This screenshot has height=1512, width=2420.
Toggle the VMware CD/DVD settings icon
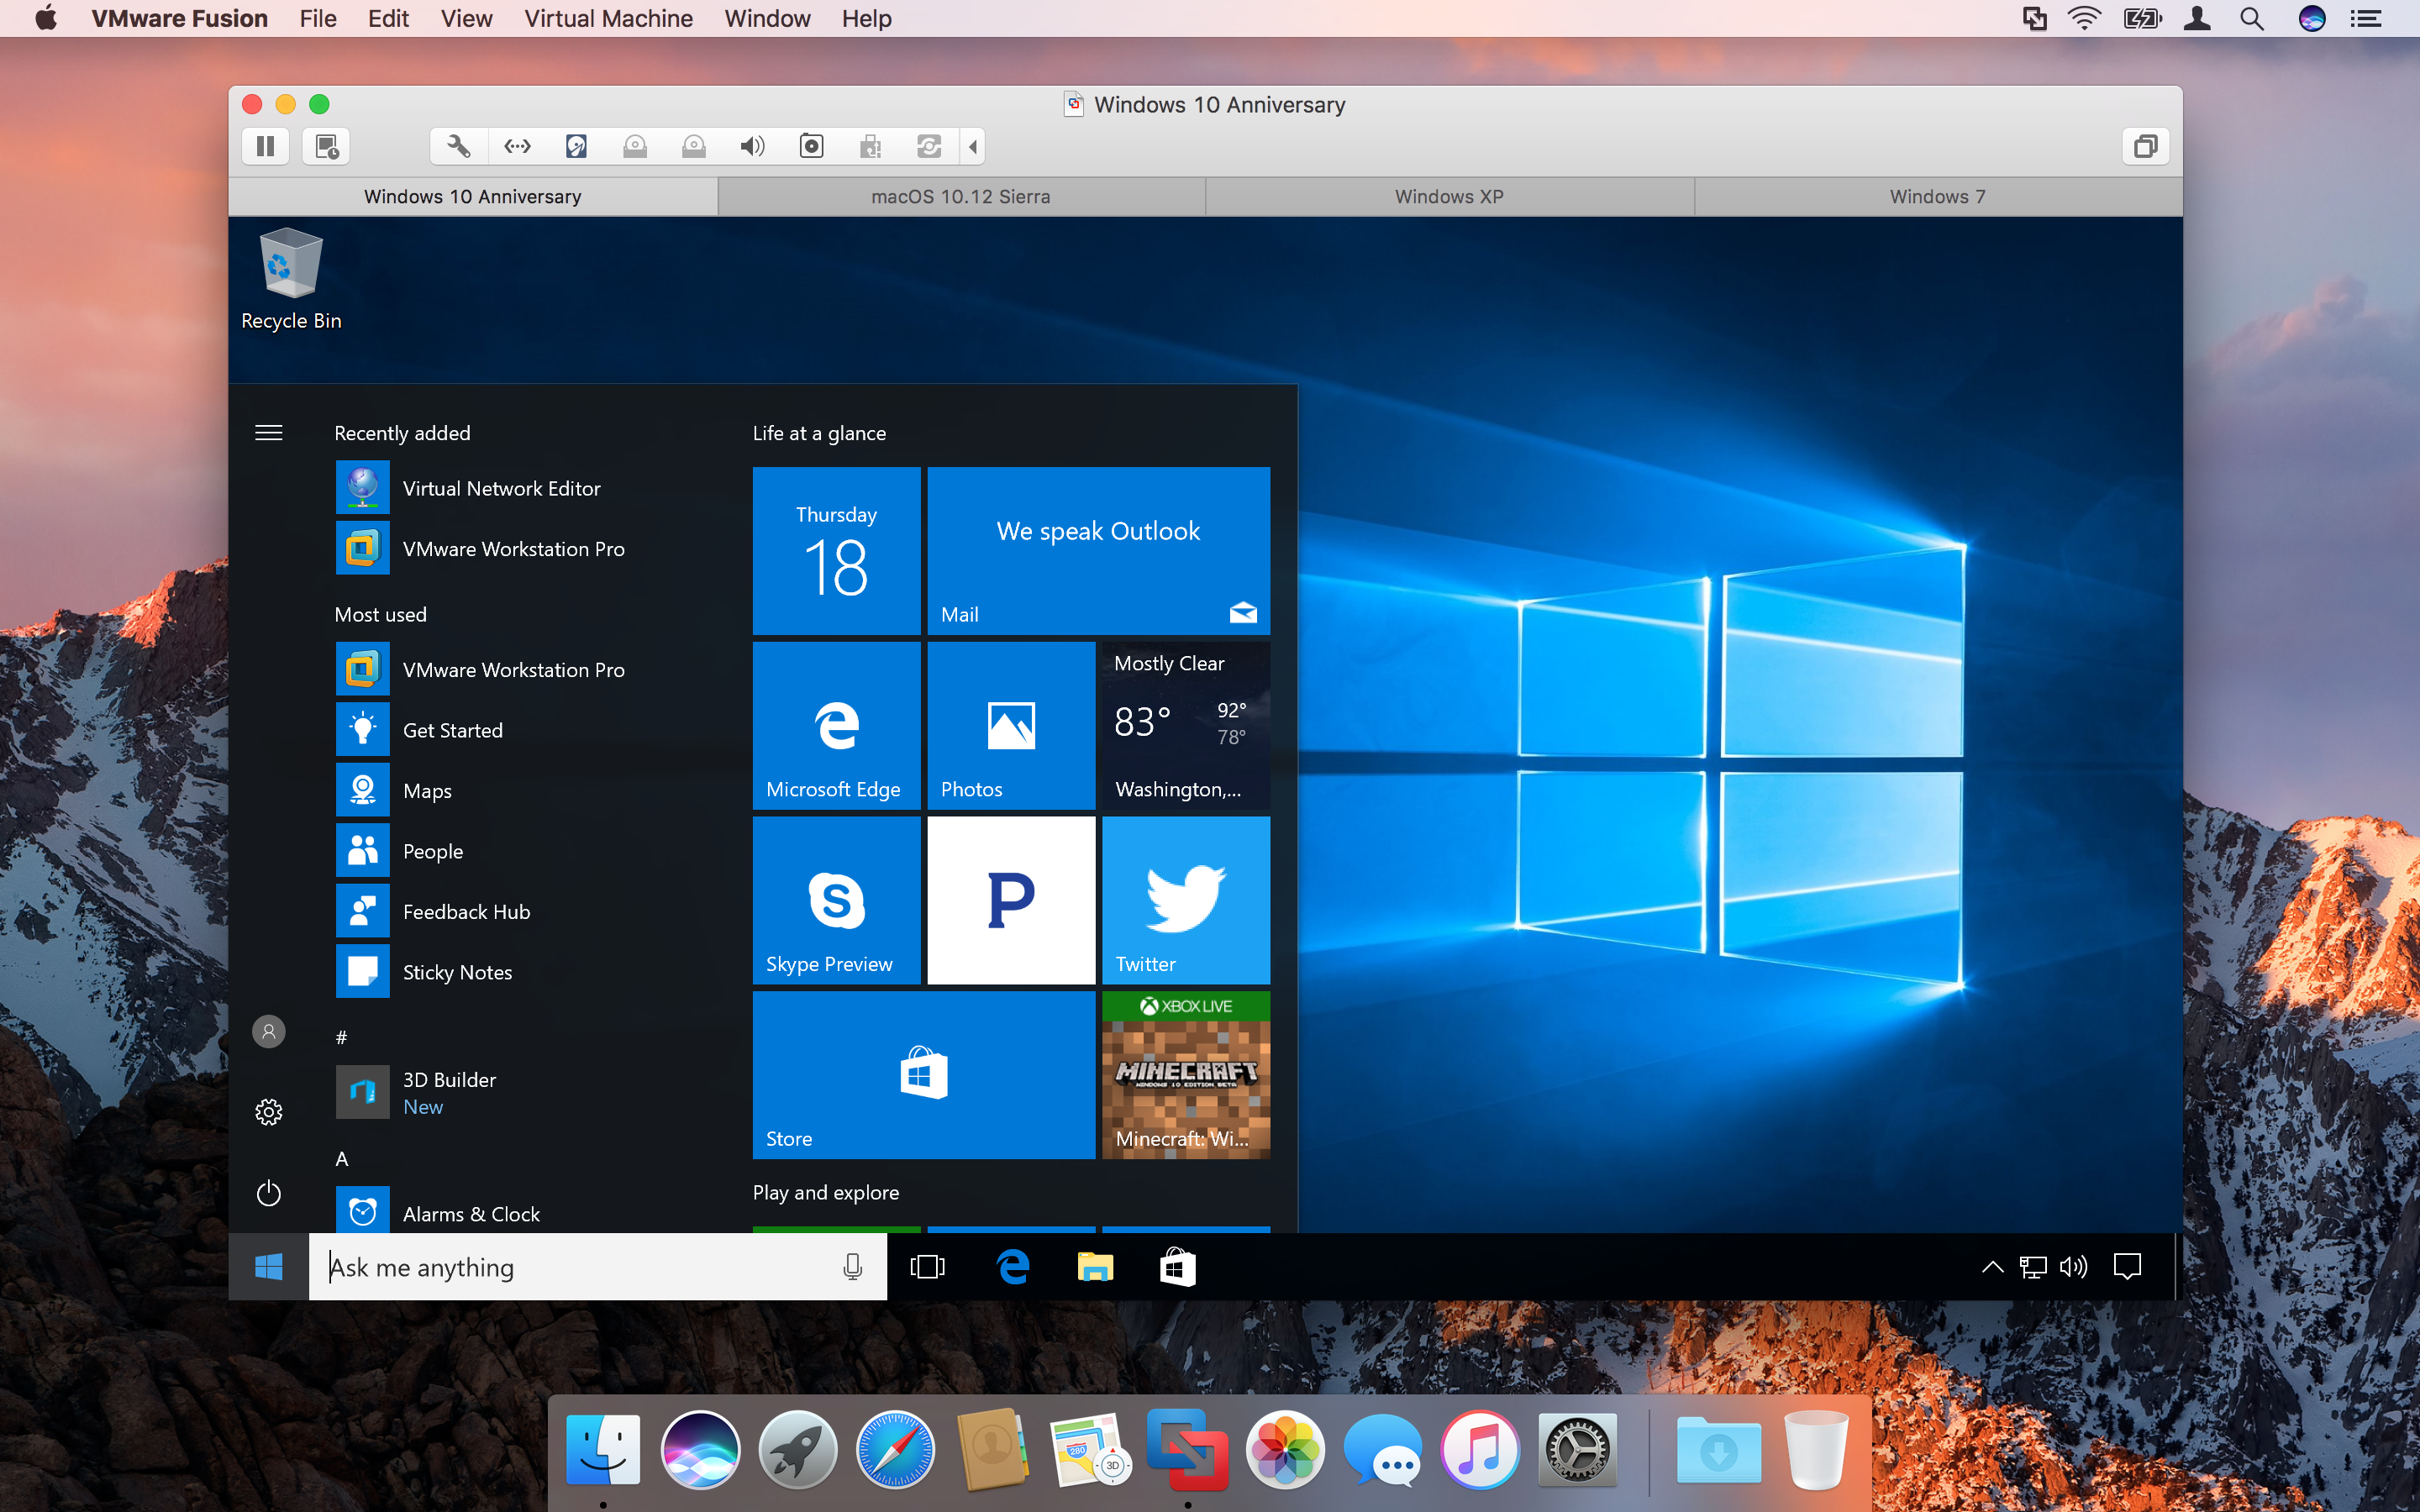pos(636,146)
